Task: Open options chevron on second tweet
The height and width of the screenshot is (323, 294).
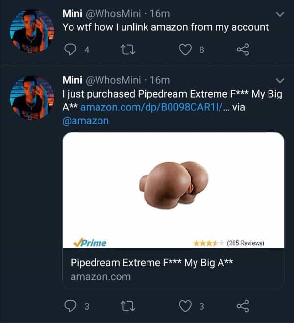Action: pyautogui.click(x=280, y=80)
